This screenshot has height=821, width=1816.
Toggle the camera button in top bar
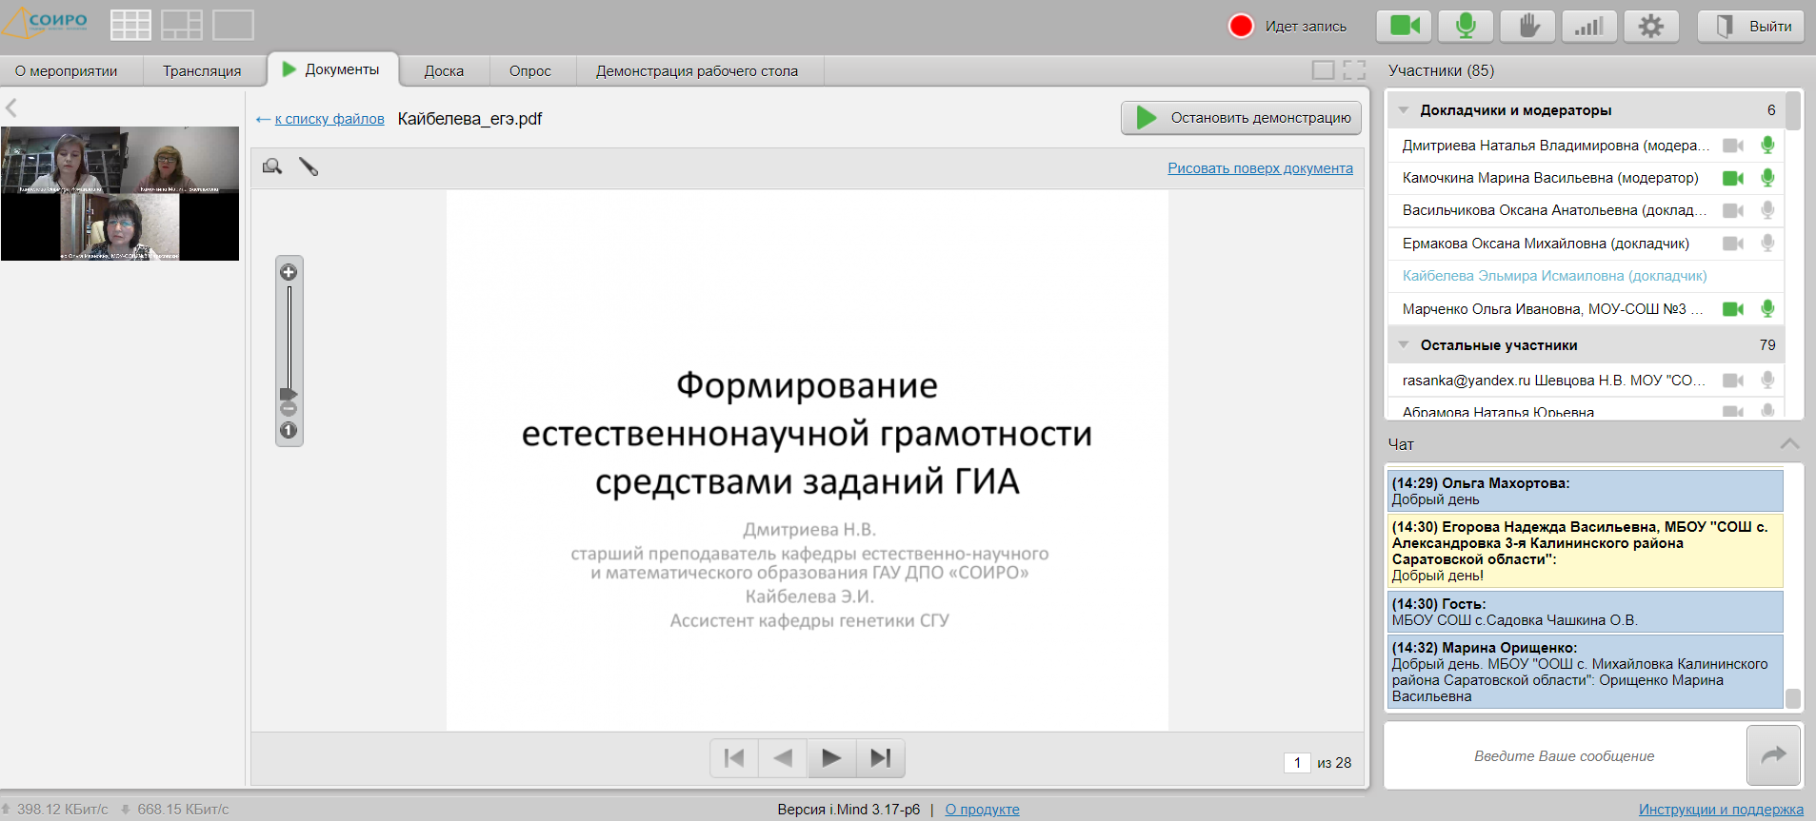click(1404, 26)
